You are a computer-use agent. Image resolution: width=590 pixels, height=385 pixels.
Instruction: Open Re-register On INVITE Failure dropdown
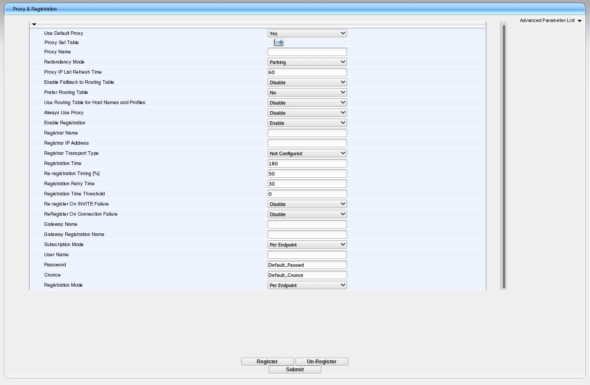(307, 204)
